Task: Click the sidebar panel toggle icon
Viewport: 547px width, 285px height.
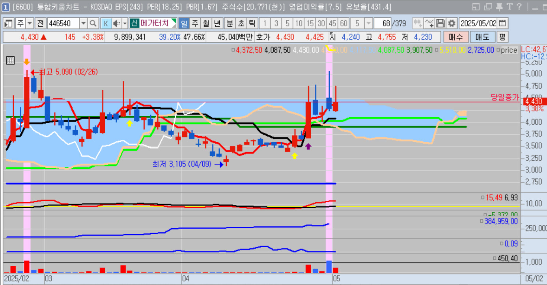Action: click(x=9, y=24)
